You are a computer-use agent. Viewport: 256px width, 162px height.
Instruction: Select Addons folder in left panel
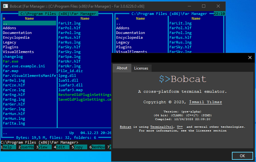[10, 28]
